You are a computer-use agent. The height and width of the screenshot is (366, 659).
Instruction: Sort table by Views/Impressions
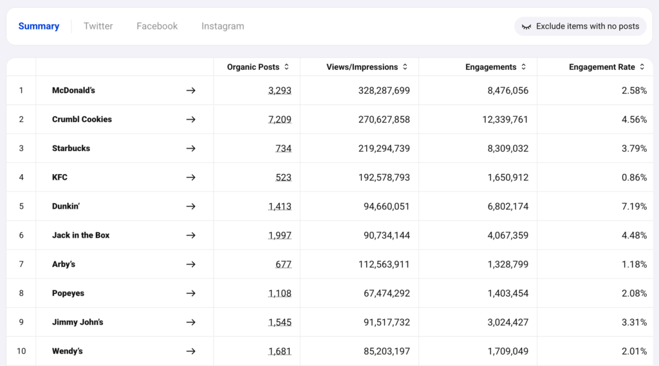pyautogui.click(x=367, y=67)
